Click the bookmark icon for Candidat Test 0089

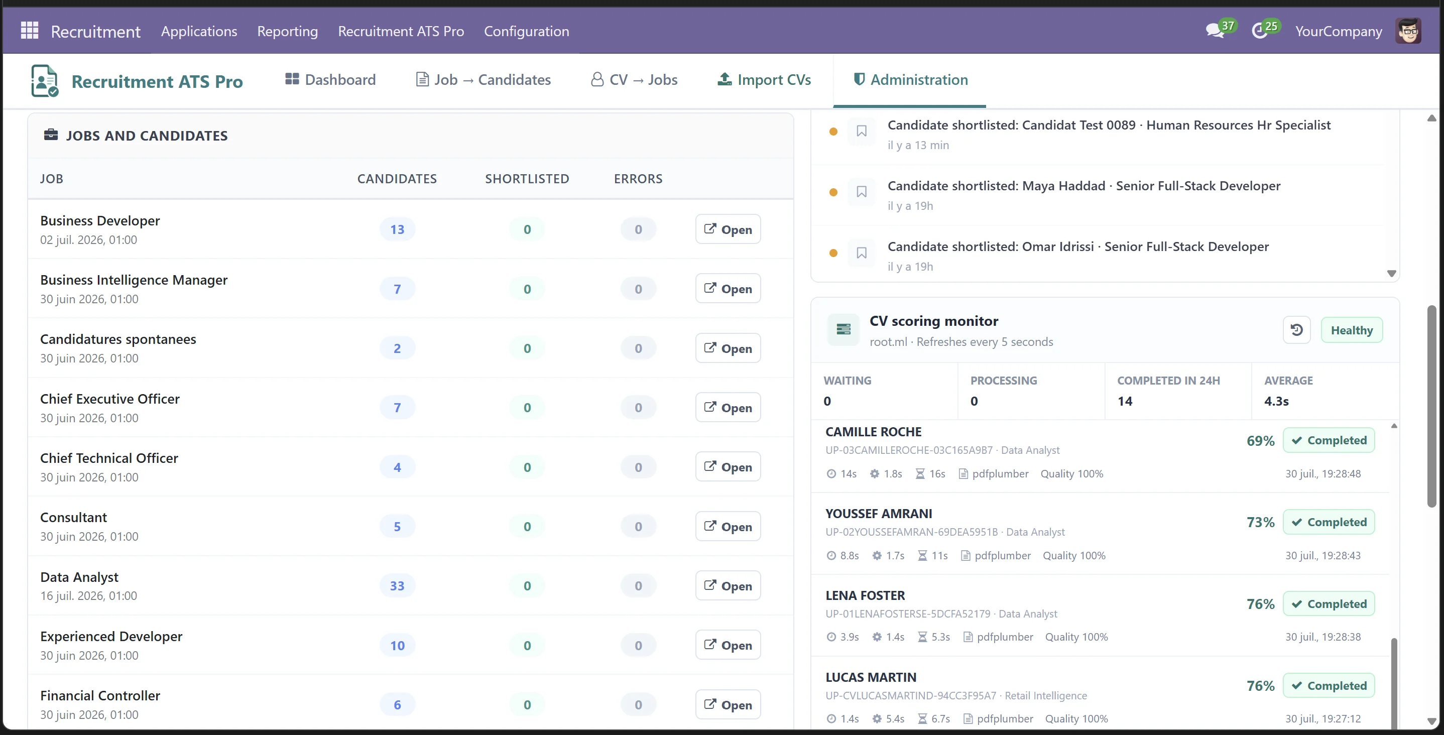click(862, 131)
